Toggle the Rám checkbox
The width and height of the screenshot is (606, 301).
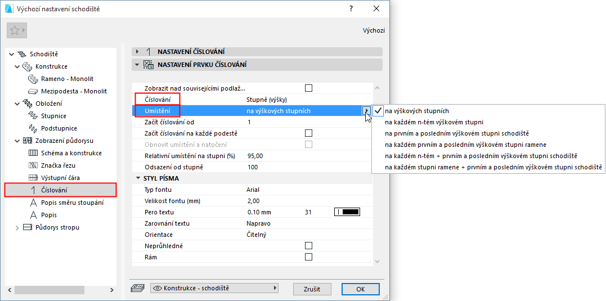308,257
